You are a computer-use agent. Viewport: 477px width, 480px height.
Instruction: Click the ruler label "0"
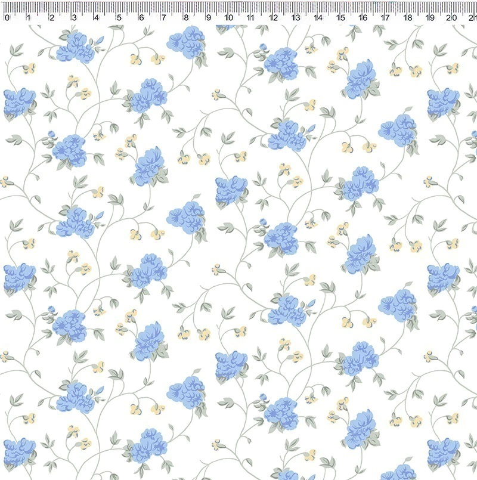point(7,17)
